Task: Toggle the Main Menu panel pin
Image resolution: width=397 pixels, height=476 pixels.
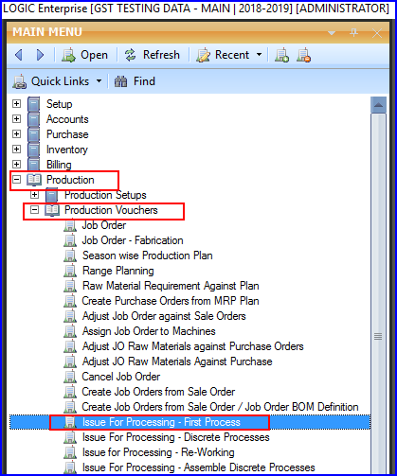Action: pos(353,32)
